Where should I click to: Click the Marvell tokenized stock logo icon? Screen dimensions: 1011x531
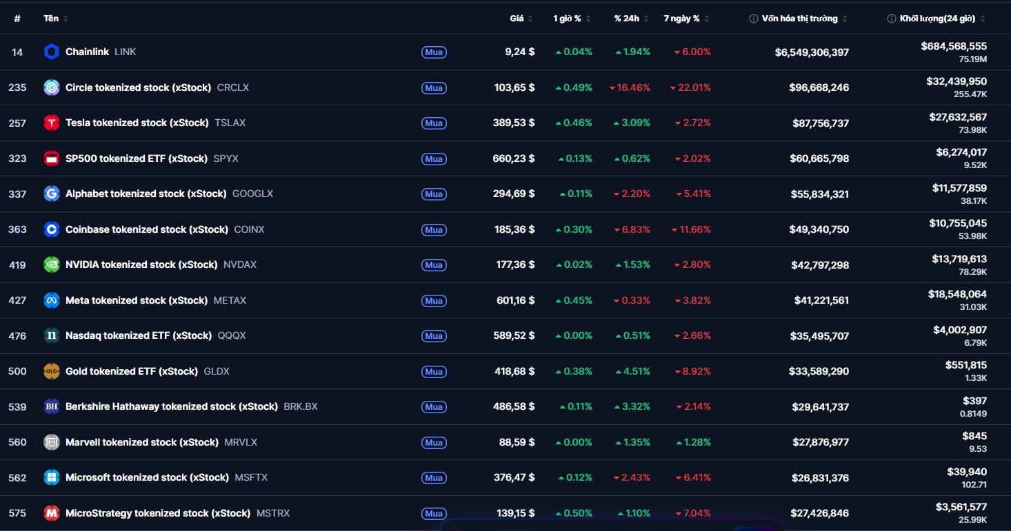[x=52, y=442]
